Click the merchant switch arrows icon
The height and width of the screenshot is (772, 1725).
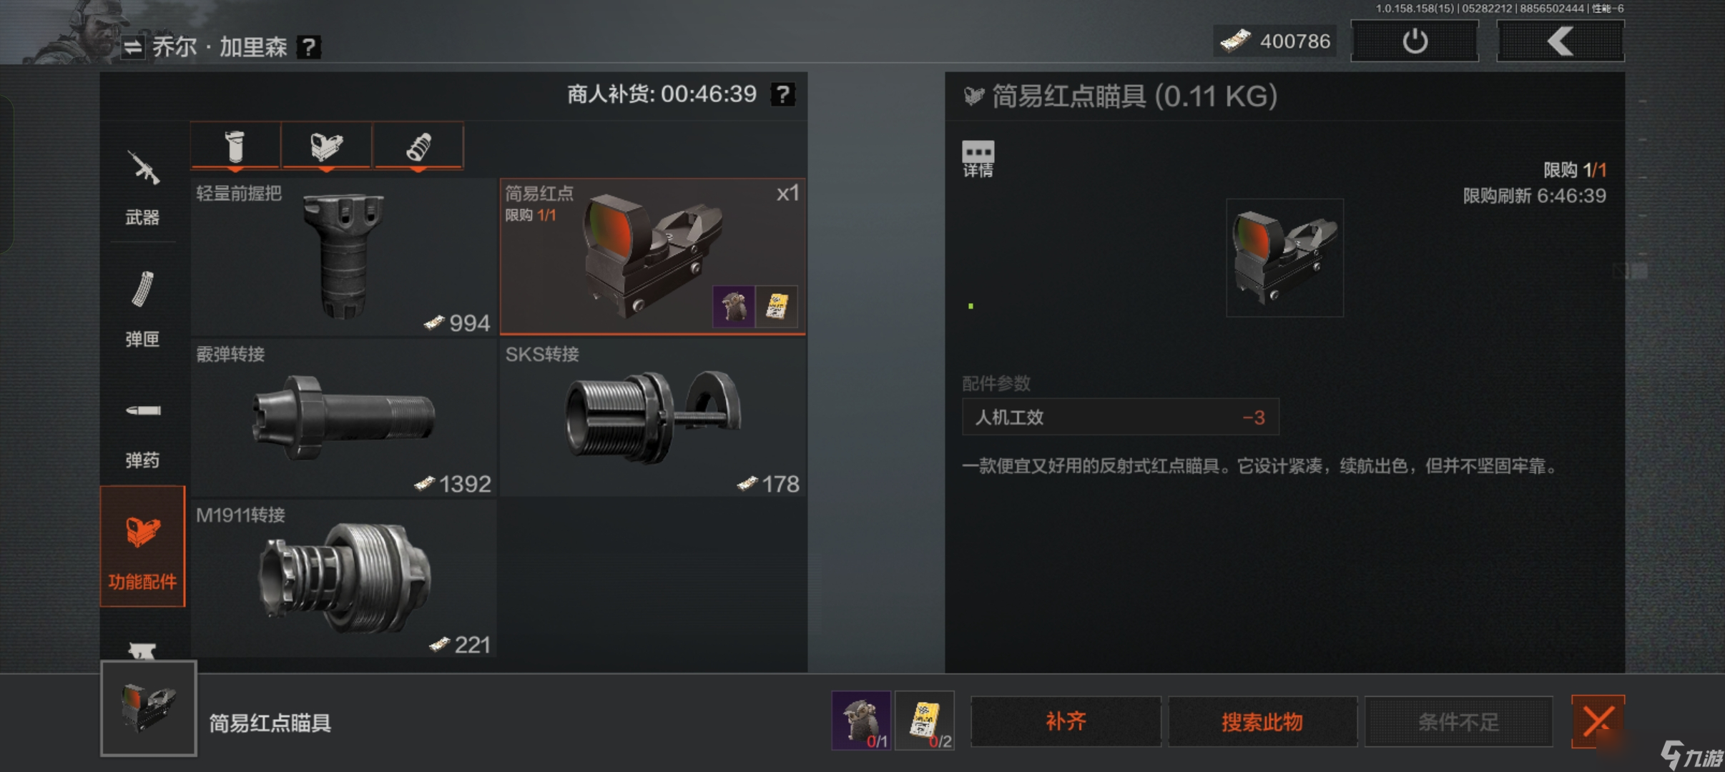pos(132,48)
